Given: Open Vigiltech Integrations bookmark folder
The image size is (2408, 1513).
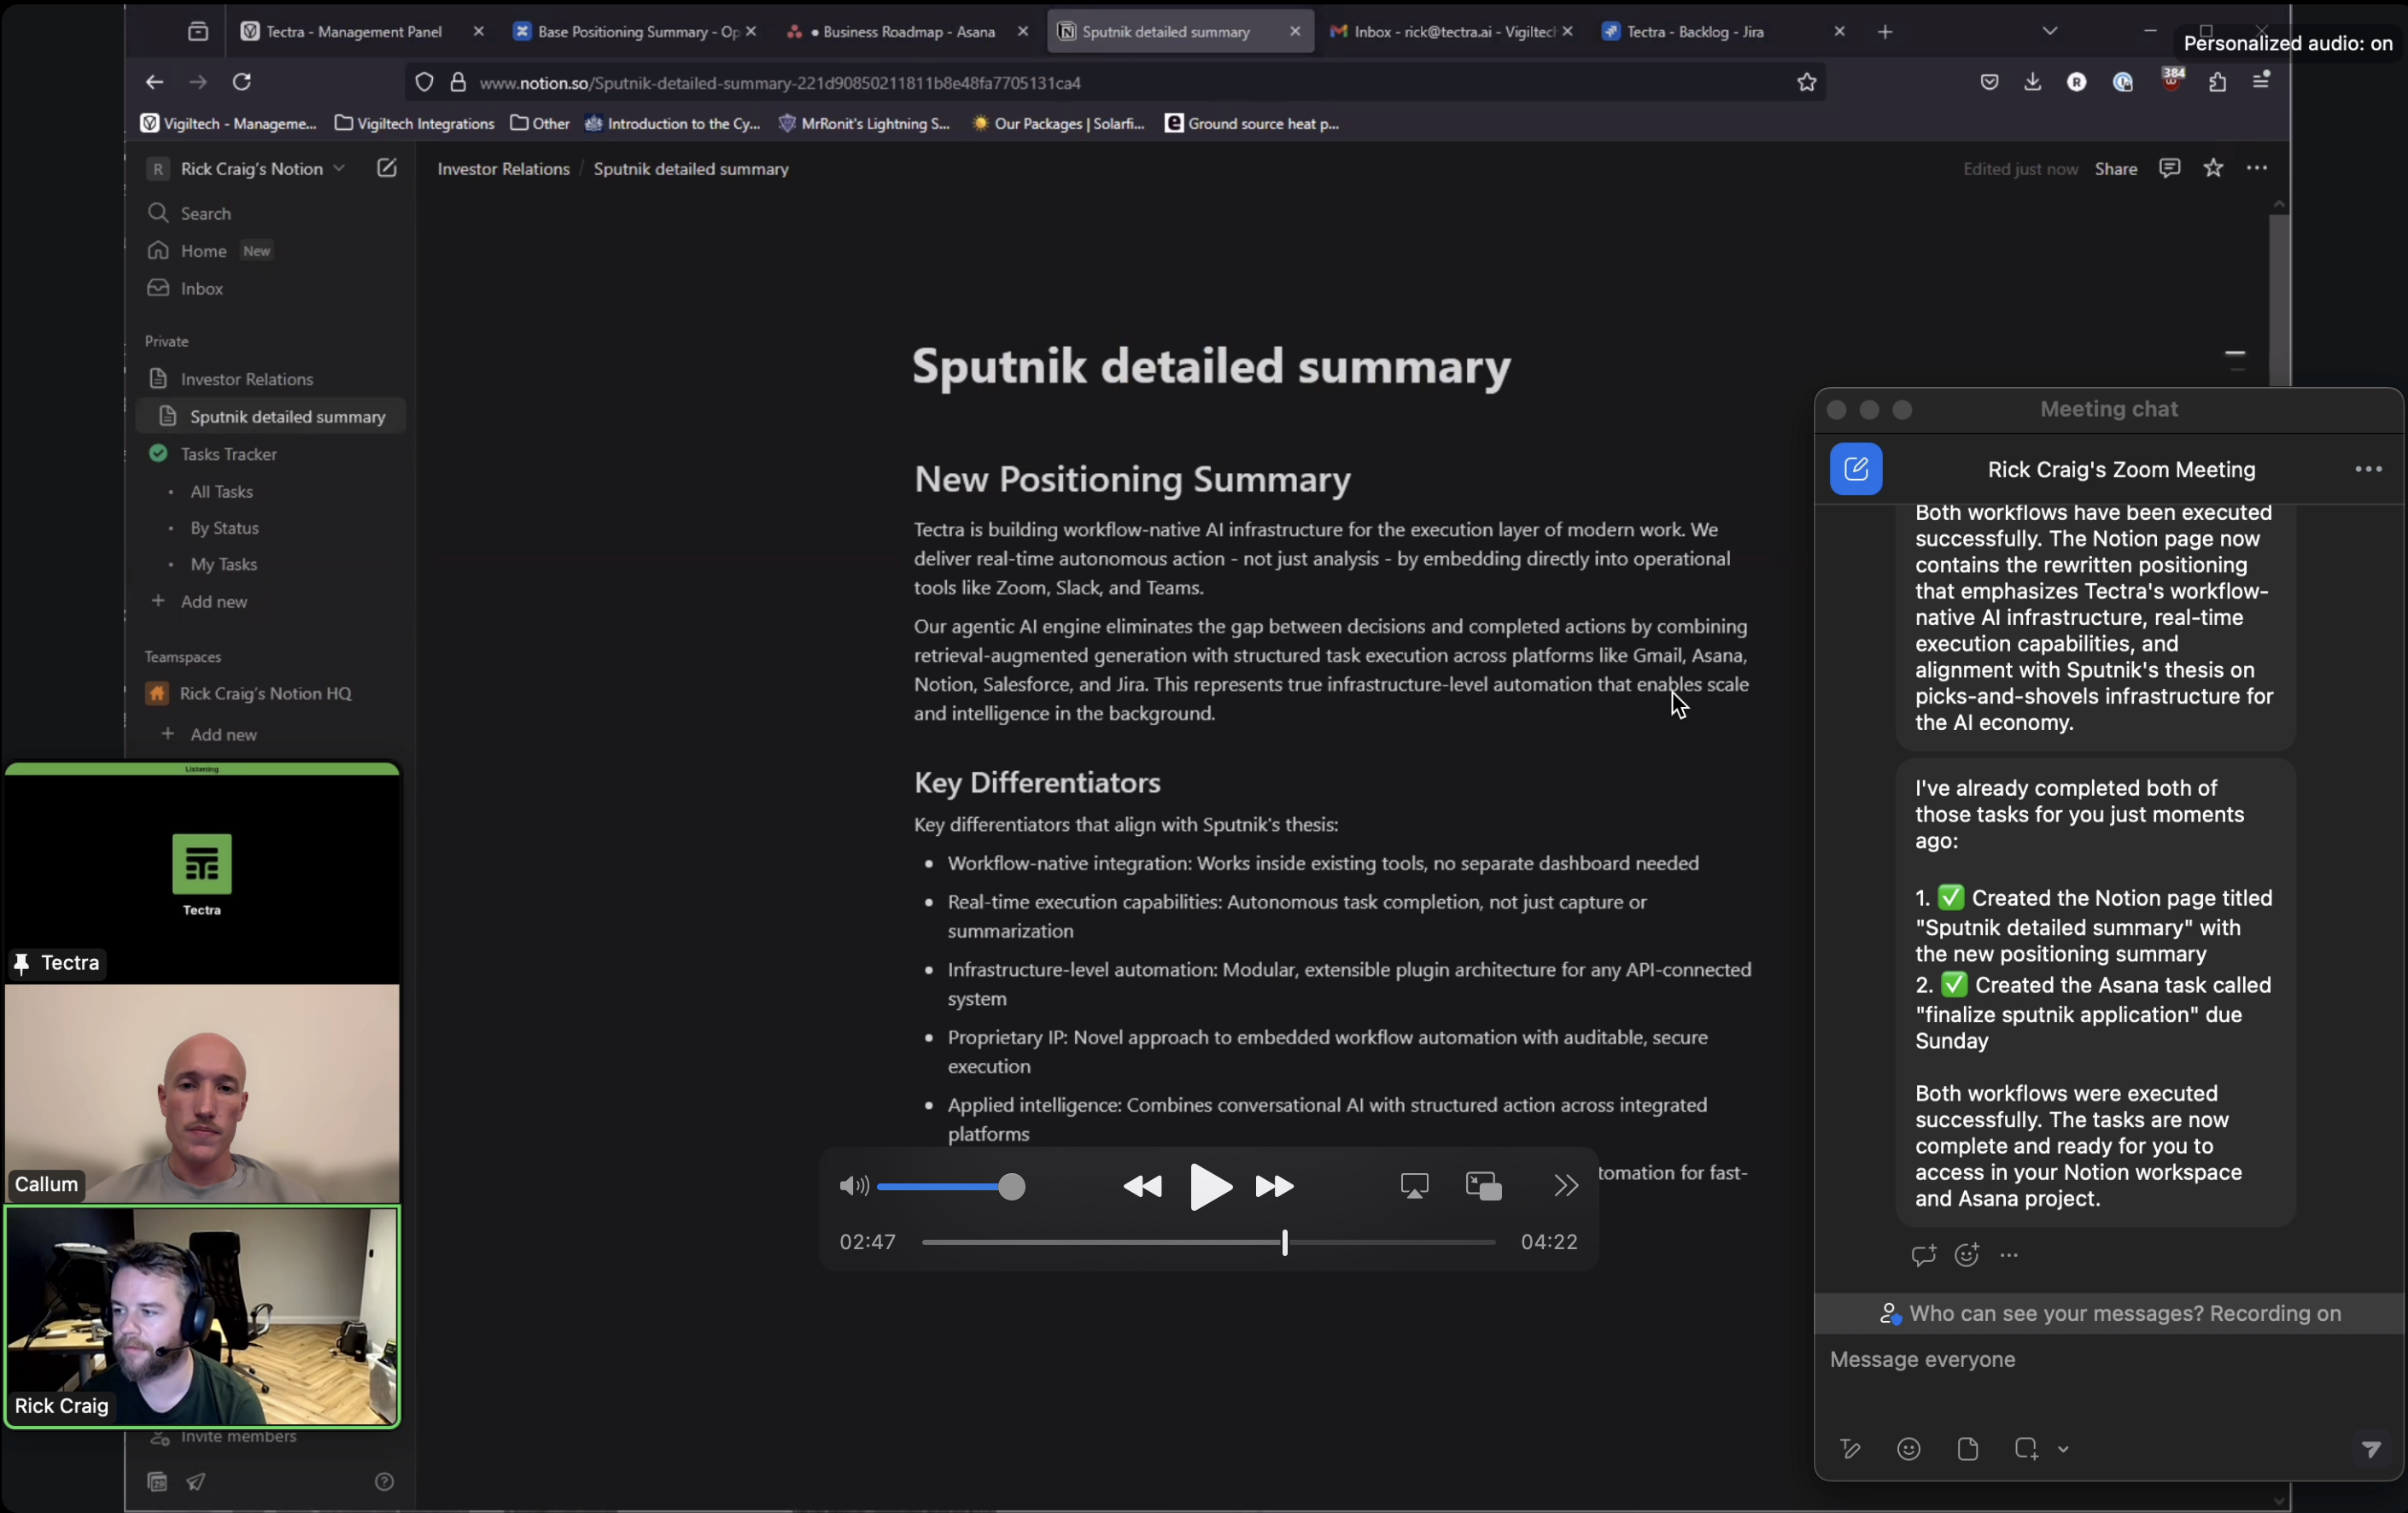Looking at the screenshot, I should pos(414,124).
